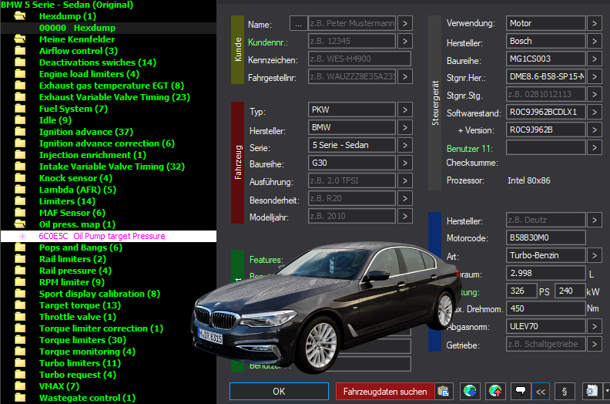The image size is (610, 404).
Task: Click the Fahrzeugdaten suchen button
Action: click(x=385, y=391)
